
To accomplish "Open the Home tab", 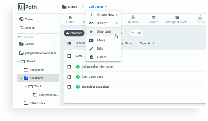I will (x=70, y=20).
